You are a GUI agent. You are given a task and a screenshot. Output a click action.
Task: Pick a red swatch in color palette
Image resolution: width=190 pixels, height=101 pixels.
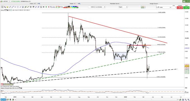point(64,7)
